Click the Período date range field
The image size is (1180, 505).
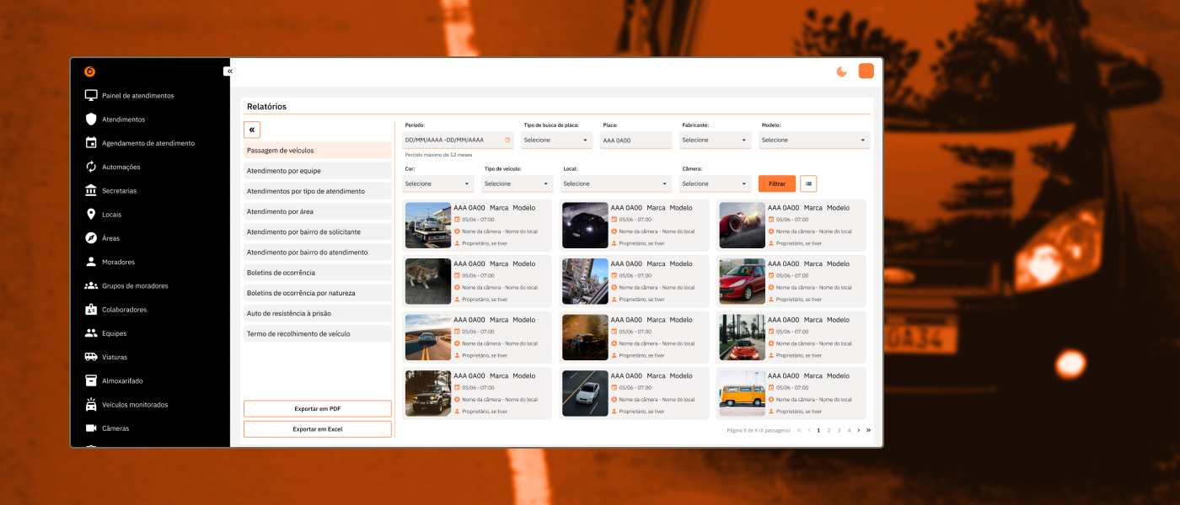tap(458, 141)
